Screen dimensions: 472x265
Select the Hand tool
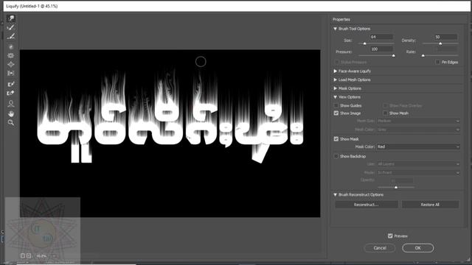click(x=11, y=113)
